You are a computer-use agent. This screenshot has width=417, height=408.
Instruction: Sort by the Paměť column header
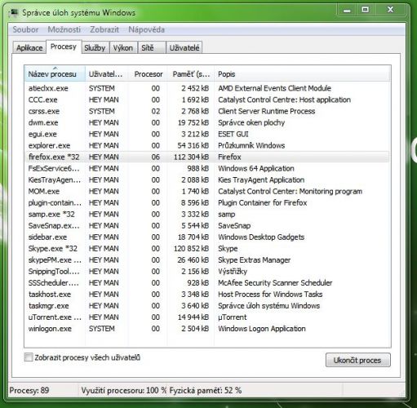pyautogui.click(x=190, y=74)
